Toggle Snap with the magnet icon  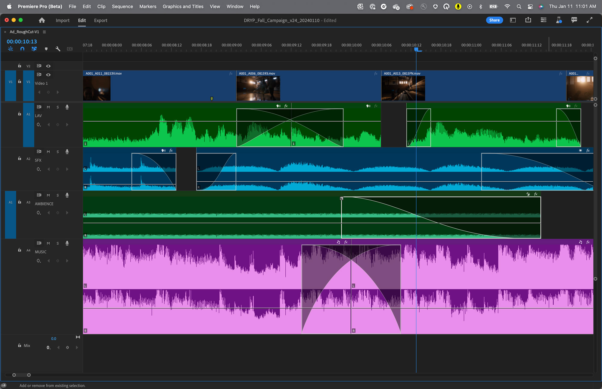pos(22,48)
